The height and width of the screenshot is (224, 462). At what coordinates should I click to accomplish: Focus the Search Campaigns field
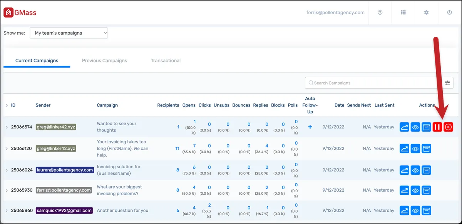point(373,83)
